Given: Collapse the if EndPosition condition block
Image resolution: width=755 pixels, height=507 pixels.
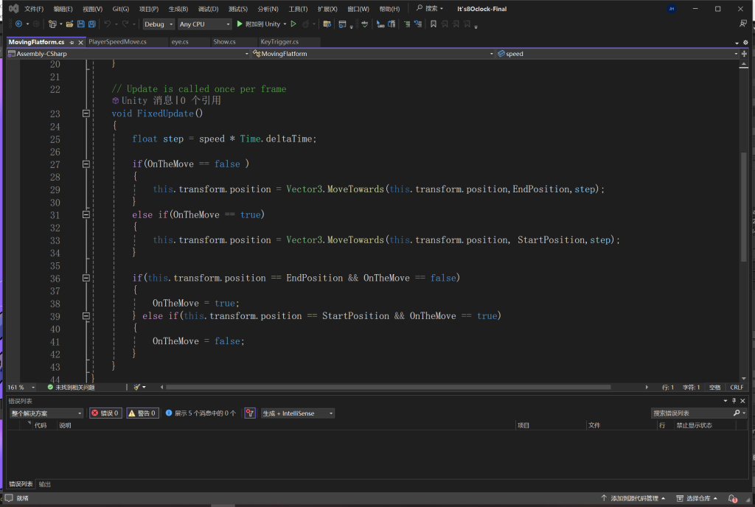Looking at the screenshot, I should [x=86, y=278].
